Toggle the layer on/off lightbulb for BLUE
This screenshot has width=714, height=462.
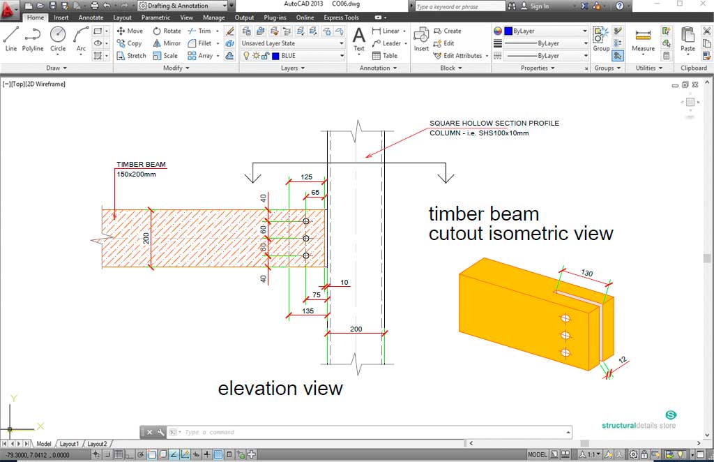pyautogui.click(x=246, y=56)
